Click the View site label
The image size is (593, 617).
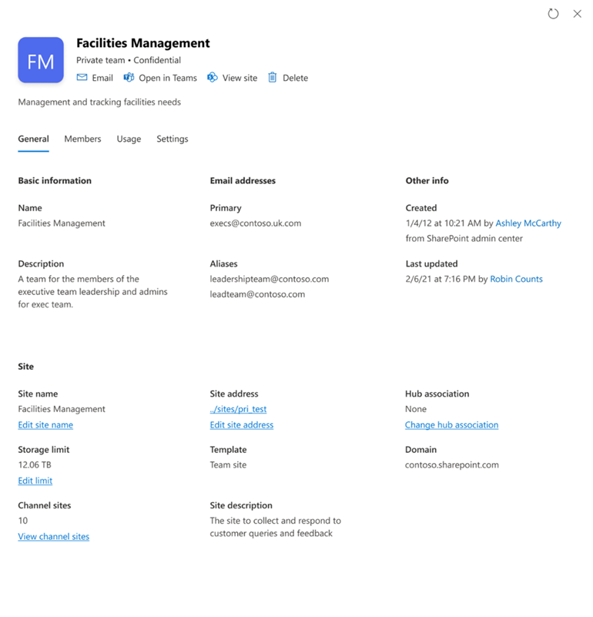tap(240, 78)
